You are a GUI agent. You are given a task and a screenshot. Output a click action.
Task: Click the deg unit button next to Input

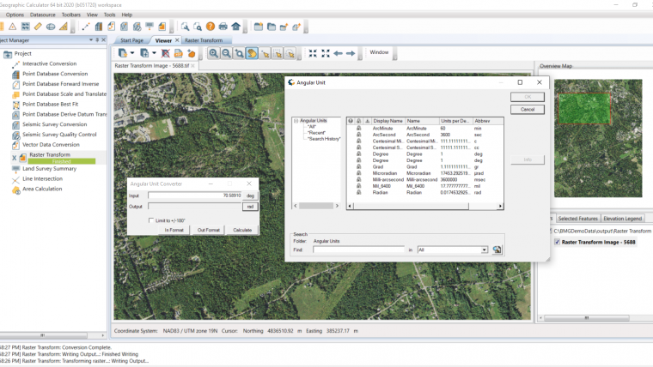[250, 196]
